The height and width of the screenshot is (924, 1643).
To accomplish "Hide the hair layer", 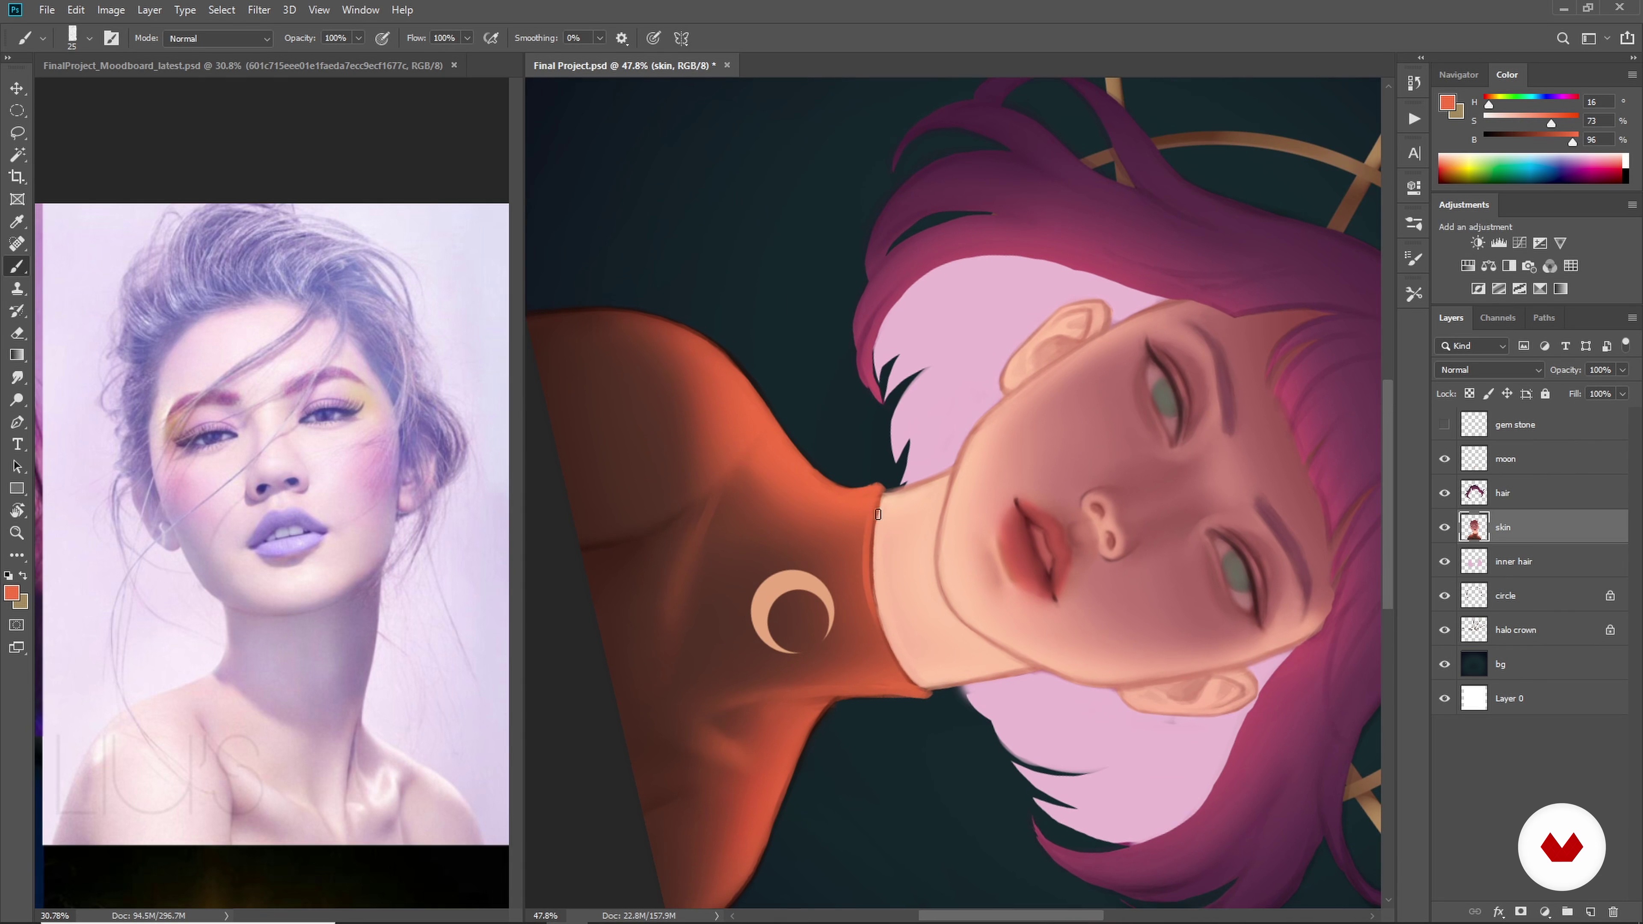I will click(1444, 493).
